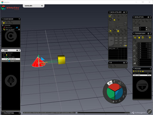Open Skin Atelier panel settings gear
This screenshot has height=115, width=153.
click(x=124, y=12)
